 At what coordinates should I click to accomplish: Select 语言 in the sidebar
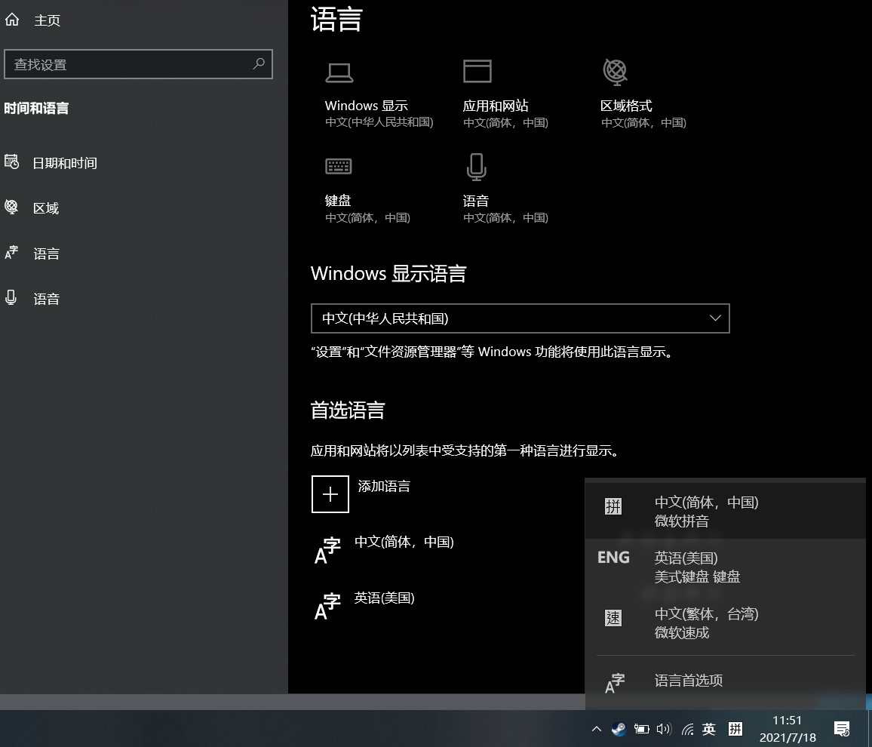pos(46,254)
